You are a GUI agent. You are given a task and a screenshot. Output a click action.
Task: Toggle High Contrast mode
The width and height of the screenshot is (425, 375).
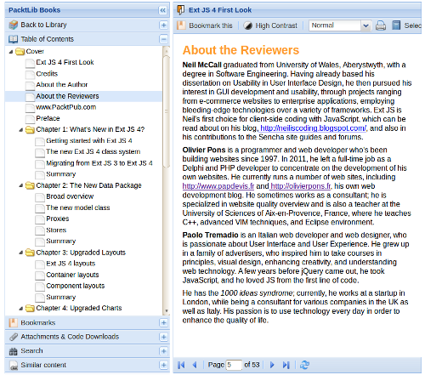(x=270, y=26)
